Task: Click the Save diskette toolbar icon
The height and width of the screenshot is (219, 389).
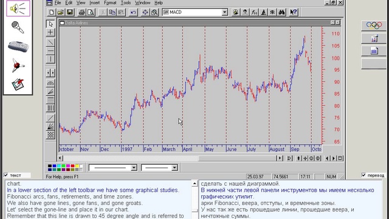Action: (x=70, y=12)
